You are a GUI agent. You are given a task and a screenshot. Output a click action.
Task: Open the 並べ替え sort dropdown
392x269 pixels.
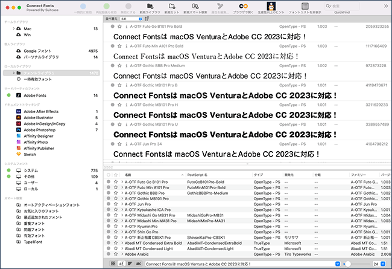tap(131, 19)
